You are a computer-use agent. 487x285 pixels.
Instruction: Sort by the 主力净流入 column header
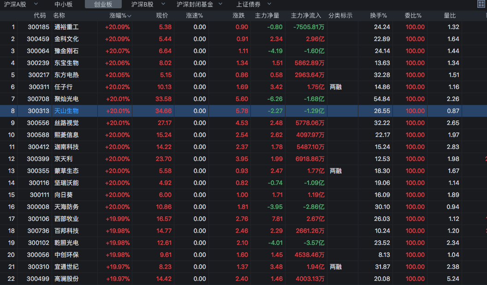(x=306, y=16)
